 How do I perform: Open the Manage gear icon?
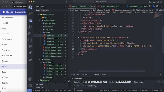click(x=30, y=86)
